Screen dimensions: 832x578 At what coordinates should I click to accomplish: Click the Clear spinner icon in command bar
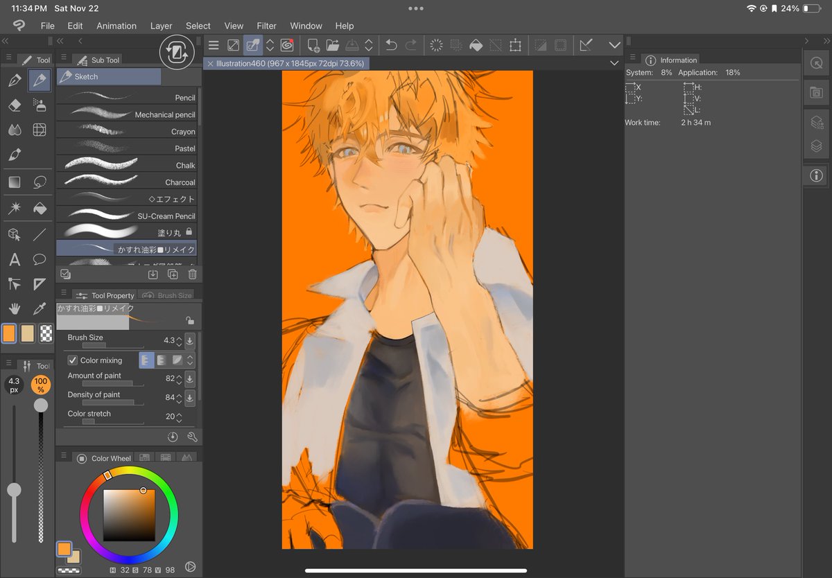tap(436, 45)
